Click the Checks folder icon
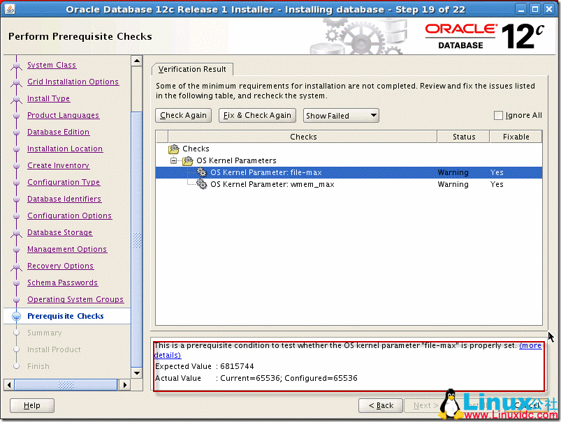This screenshot has height=422, width=561. [174, 149]
